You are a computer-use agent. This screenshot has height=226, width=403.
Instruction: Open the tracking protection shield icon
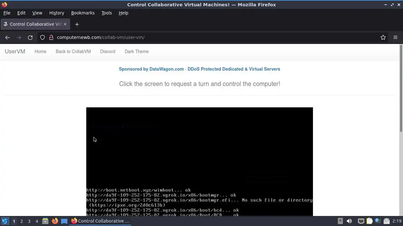[43, 37]
